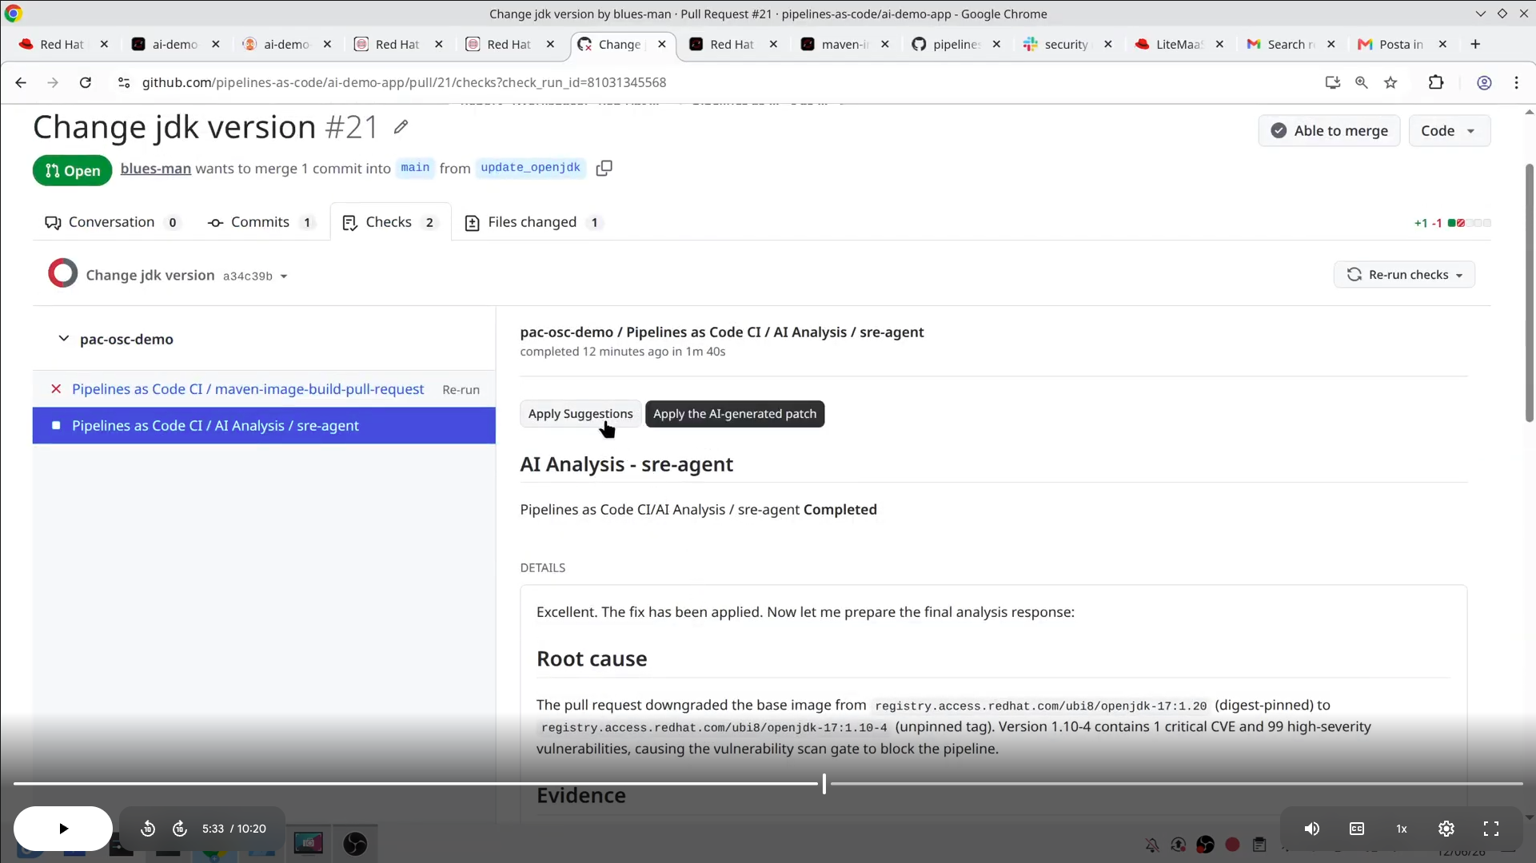Image resolution: width=1536 pixels, height=863 pixels.
Task: Change the playback speed from 1x
Action: click(1402, 829)
